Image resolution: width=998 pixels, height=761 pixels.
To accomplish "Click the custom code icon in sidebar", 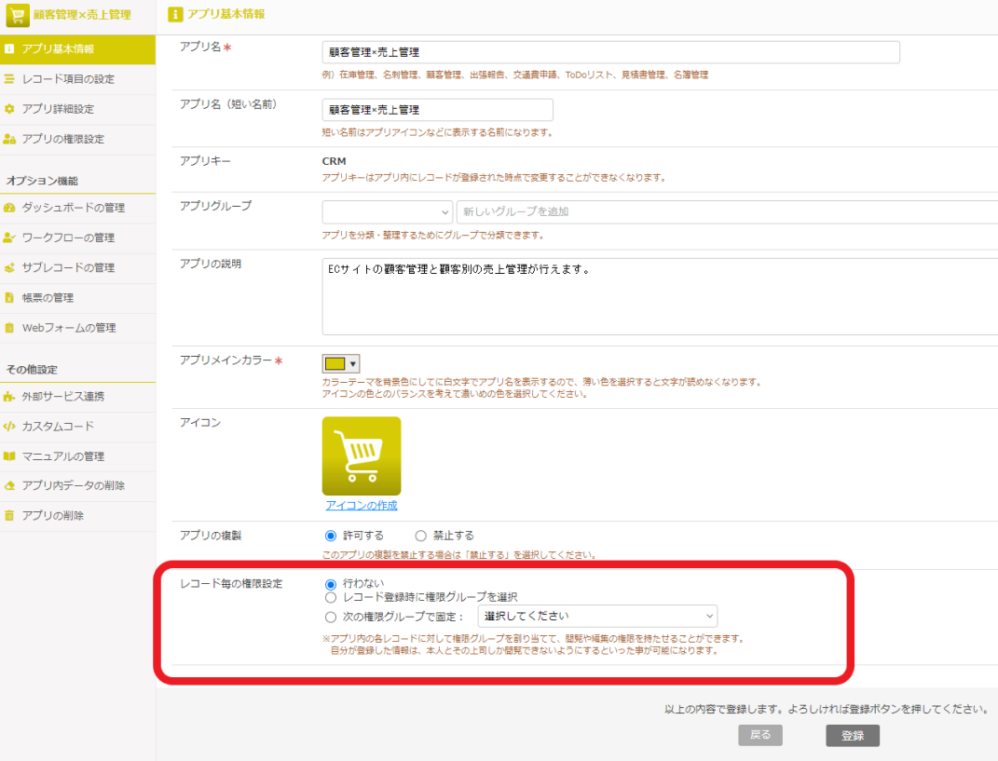I will pyautogui.click(x=9, y=427).
